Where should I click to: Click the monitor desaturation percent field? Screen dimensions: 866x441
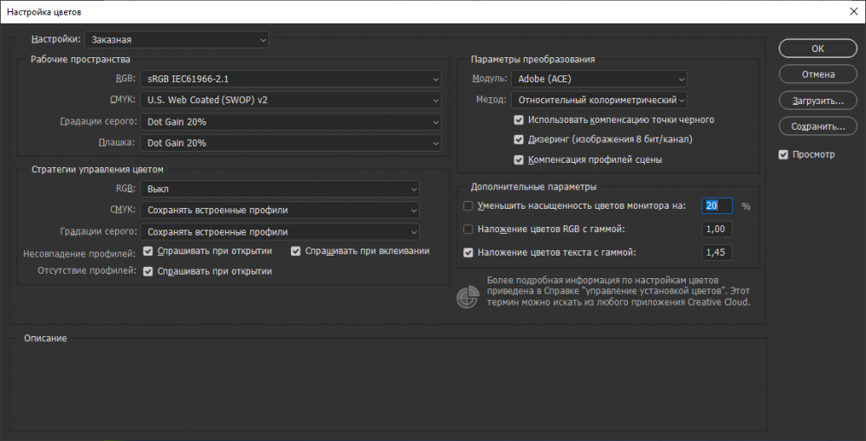717,206
